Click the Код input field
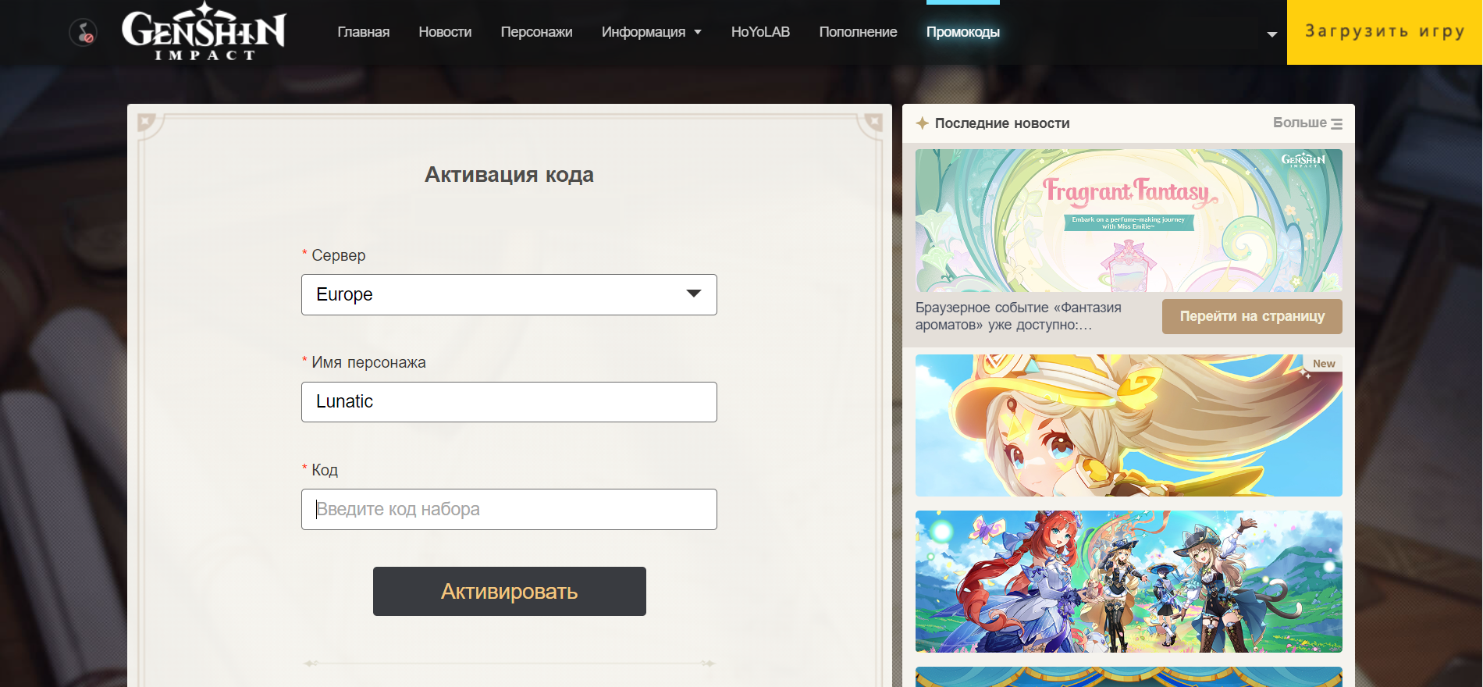Image resolution: width=1483 pixels, height=687 pixels. pyautogui.click(x=509, y=509)
